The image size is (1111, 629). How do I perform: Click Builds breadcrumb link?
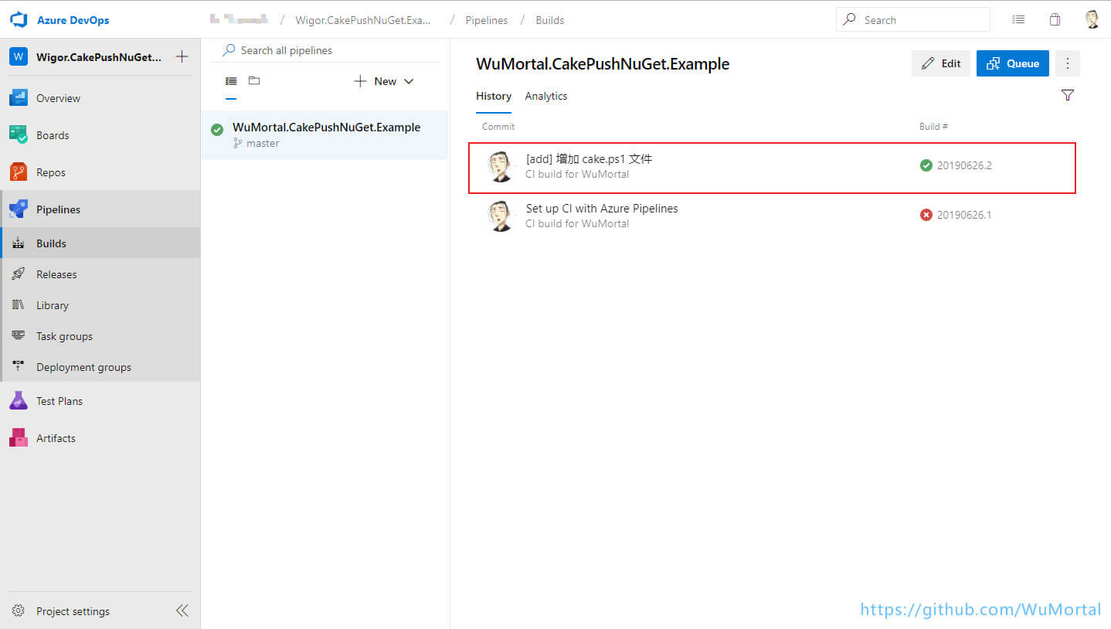(x=550, y=20)
